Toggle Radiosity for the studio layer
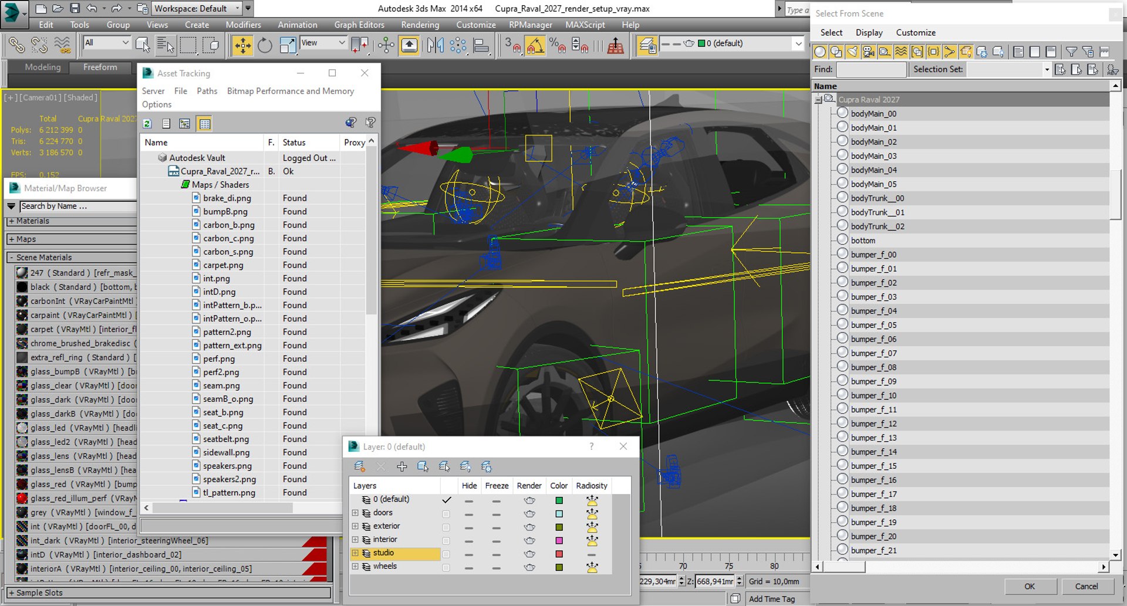 pyautogui.click(x=592, y=554)
